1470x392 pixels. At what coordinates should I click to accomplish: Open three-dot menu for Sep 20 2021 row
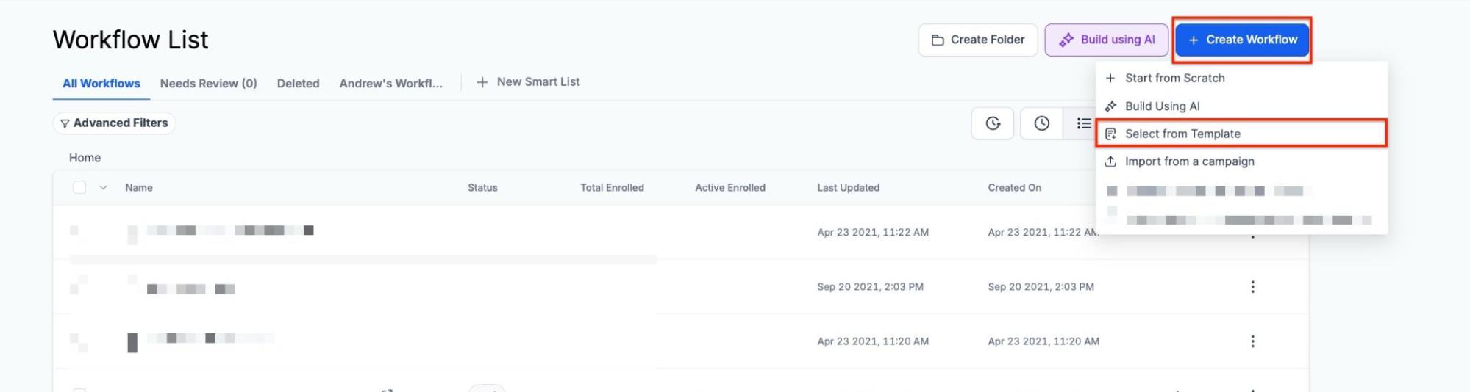[x=1252, y=287]
